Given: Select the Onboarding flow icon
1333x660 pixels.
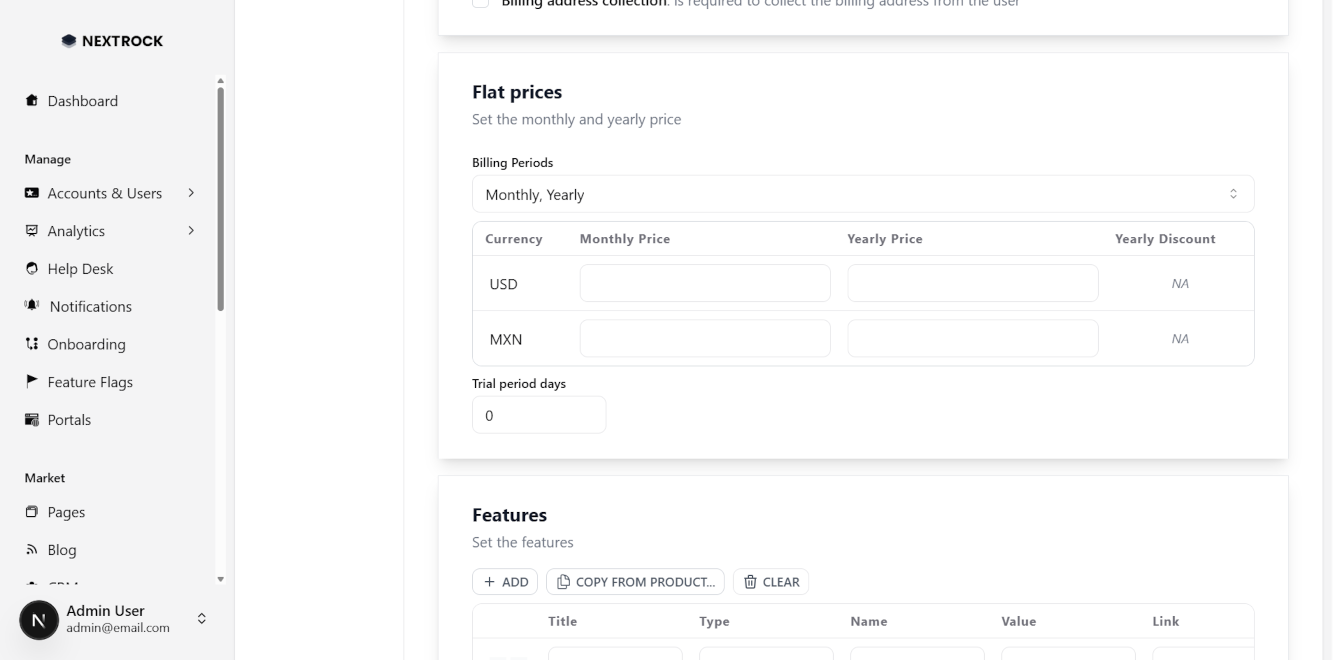Looking at the screenshot, I should click(32, 344).
